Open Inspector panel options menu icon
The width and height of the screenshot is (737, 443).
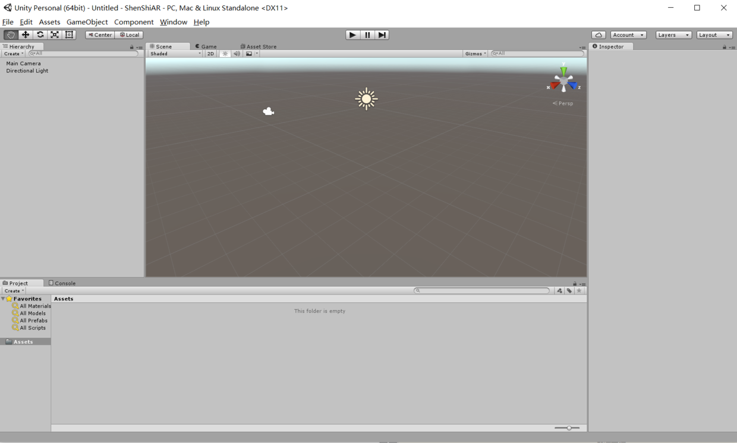732,48
